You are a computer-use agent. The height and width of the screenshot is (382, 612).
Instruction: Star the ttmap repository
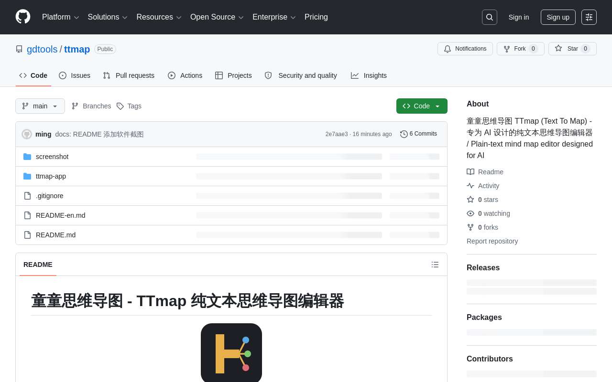point(572,49)
